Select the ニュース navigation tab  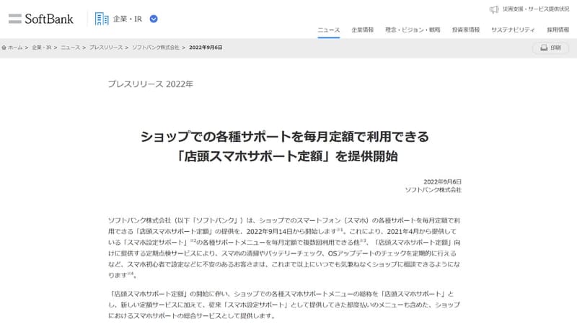(329, 30)
